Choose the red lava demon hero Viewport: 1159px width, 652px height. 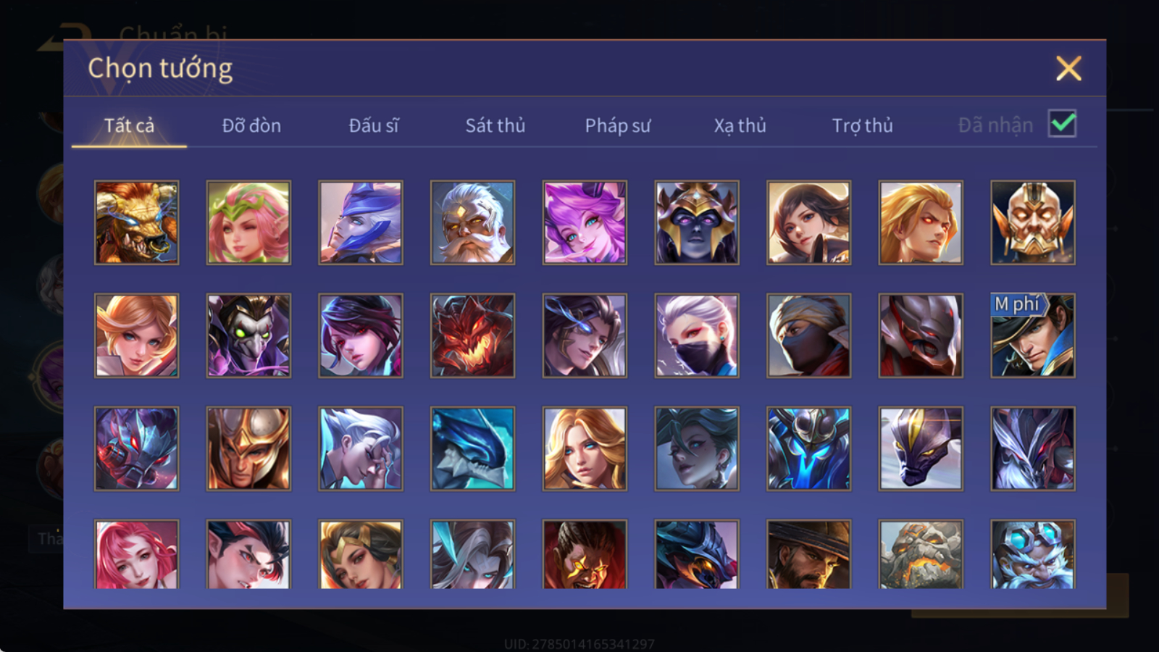coord(472,335)
